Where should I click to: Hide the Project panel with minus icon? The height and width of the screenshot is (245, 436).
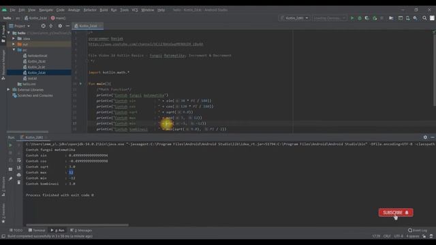tap(67, 26)
